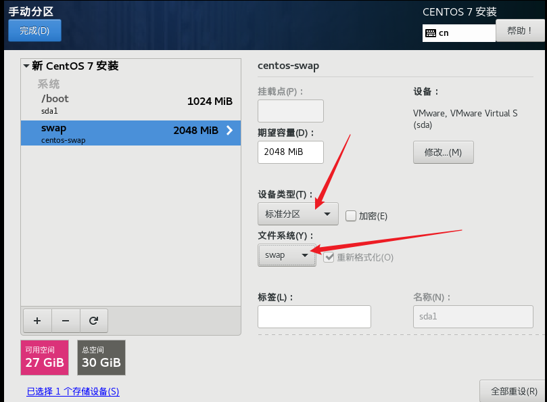Image resolution: width=547 pixels, height=402 pixels.
Task: Toggle the encrypt (加密) checkbox
Action: point(351,216)
